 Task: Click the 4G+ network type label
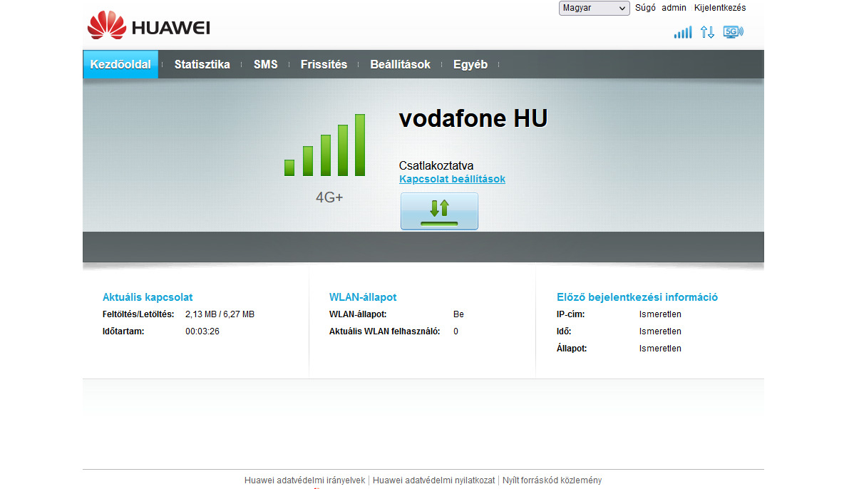point(329,197)
